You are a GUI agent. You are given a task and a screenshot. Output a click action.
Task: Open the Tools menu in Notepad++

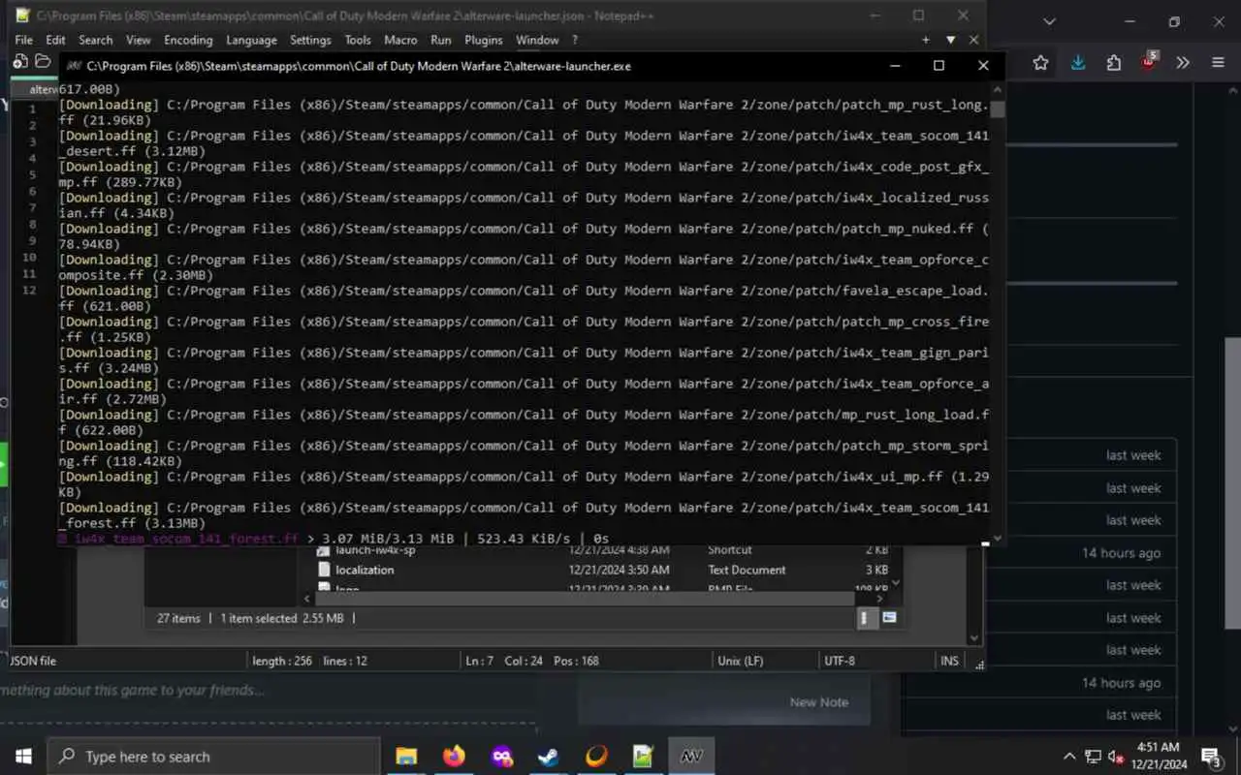coord(358,40)
